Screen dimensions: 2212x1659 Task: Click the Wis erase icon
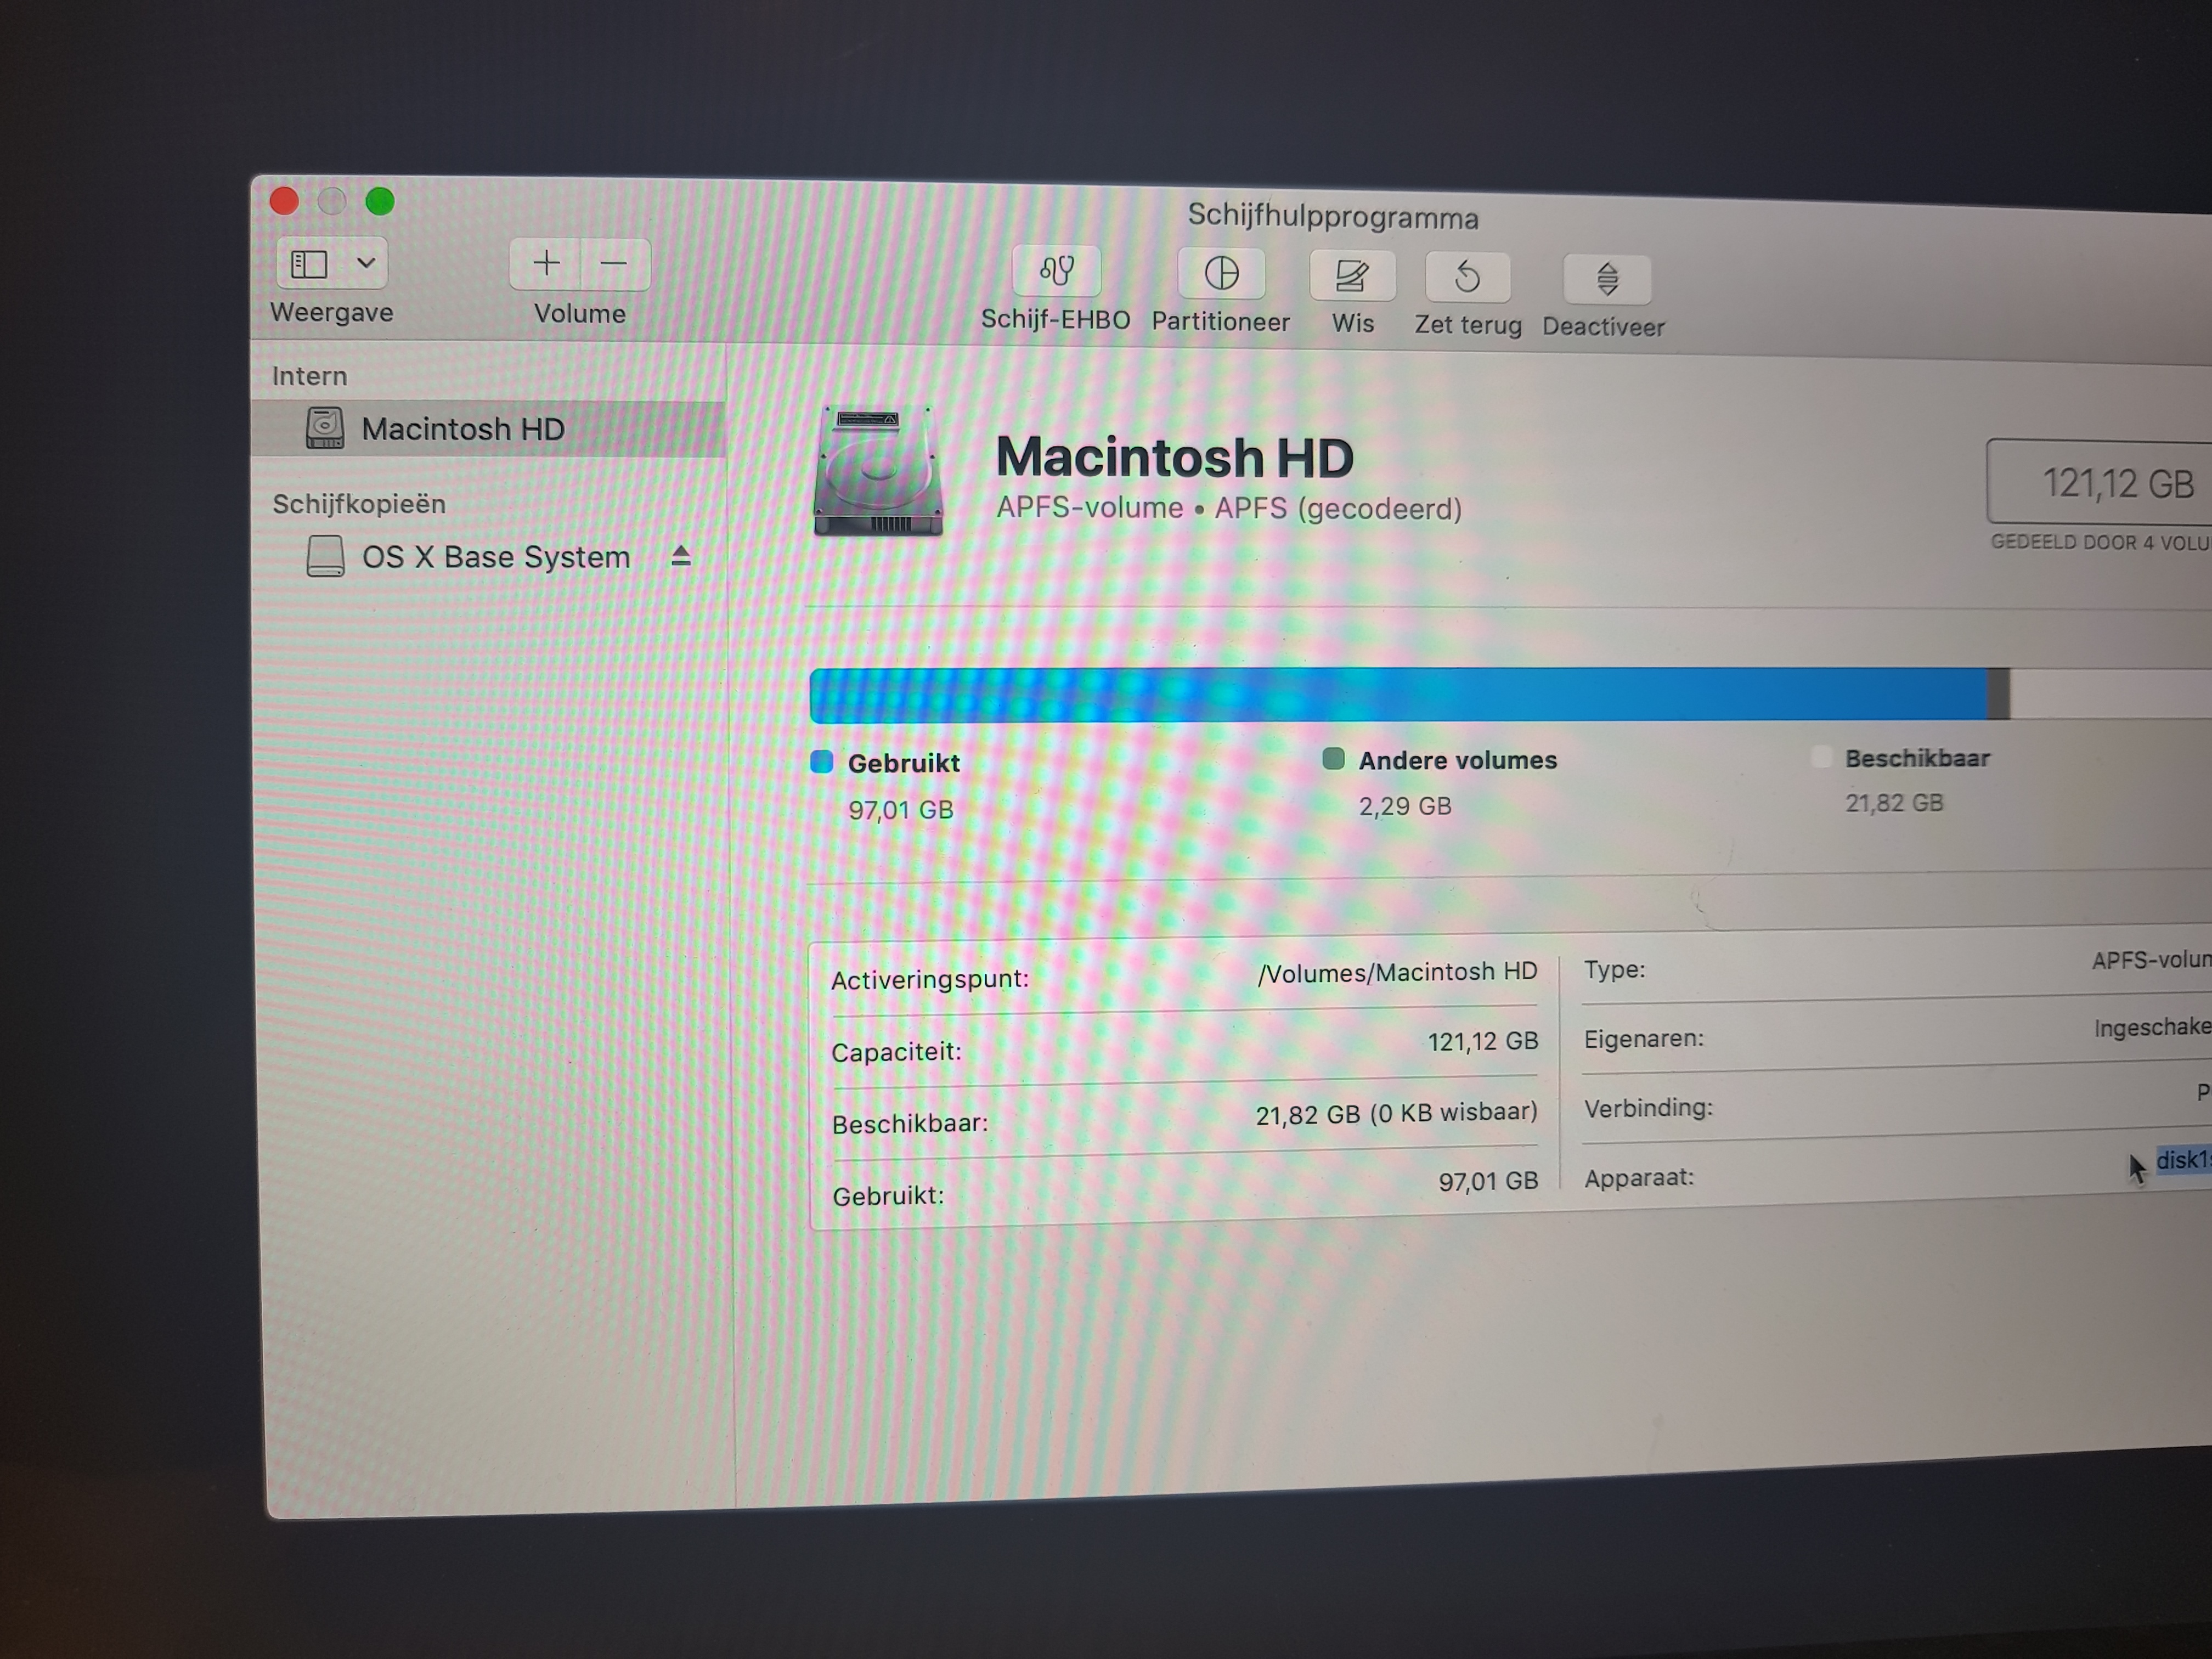point(1352,275)
